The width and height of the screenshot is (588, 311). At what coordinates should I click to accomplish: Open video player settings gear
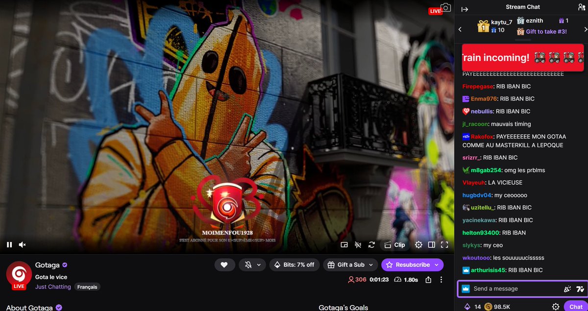tap(418, 245)
